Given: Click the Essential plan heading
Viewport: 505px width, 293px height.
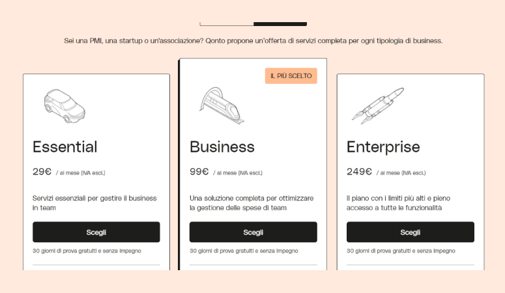Looking at the screenshot, I should point(65,146).
